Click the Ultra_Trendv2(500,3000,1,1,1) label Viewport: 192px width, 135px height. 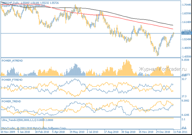(19, 120)
